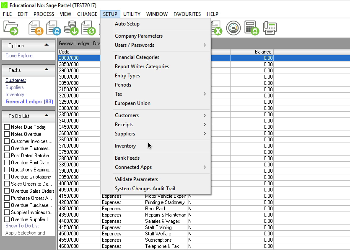Click the document with blue person icon
This screenshot has width=350, height=250.
click(54, 28)
